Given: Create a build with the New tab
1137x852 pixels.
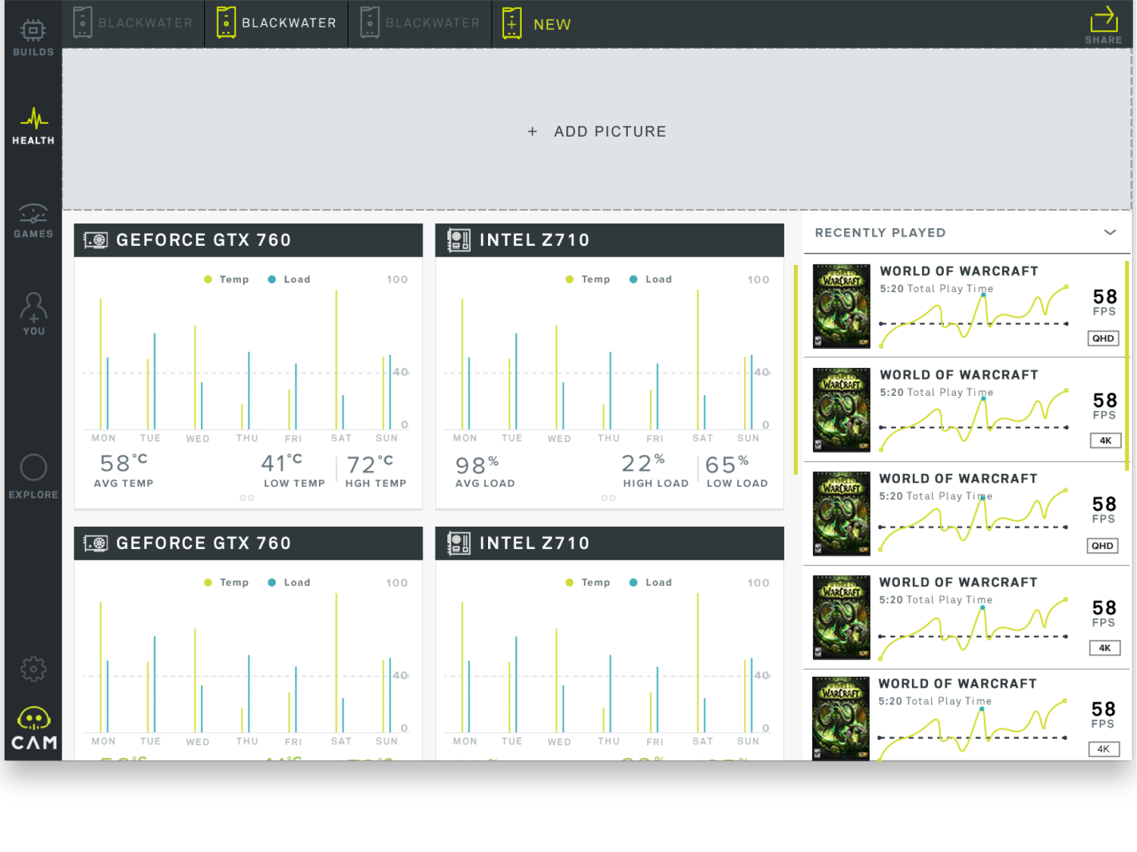Looking at the screenshot, I should click(537, 24).
